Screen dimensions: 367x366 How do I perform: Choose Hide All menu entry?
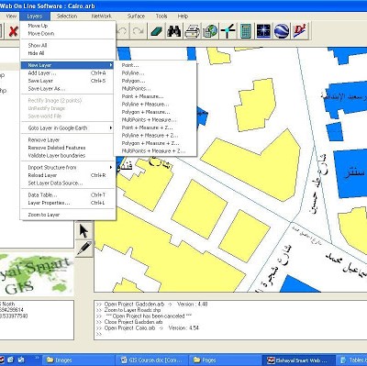point(68,53)
